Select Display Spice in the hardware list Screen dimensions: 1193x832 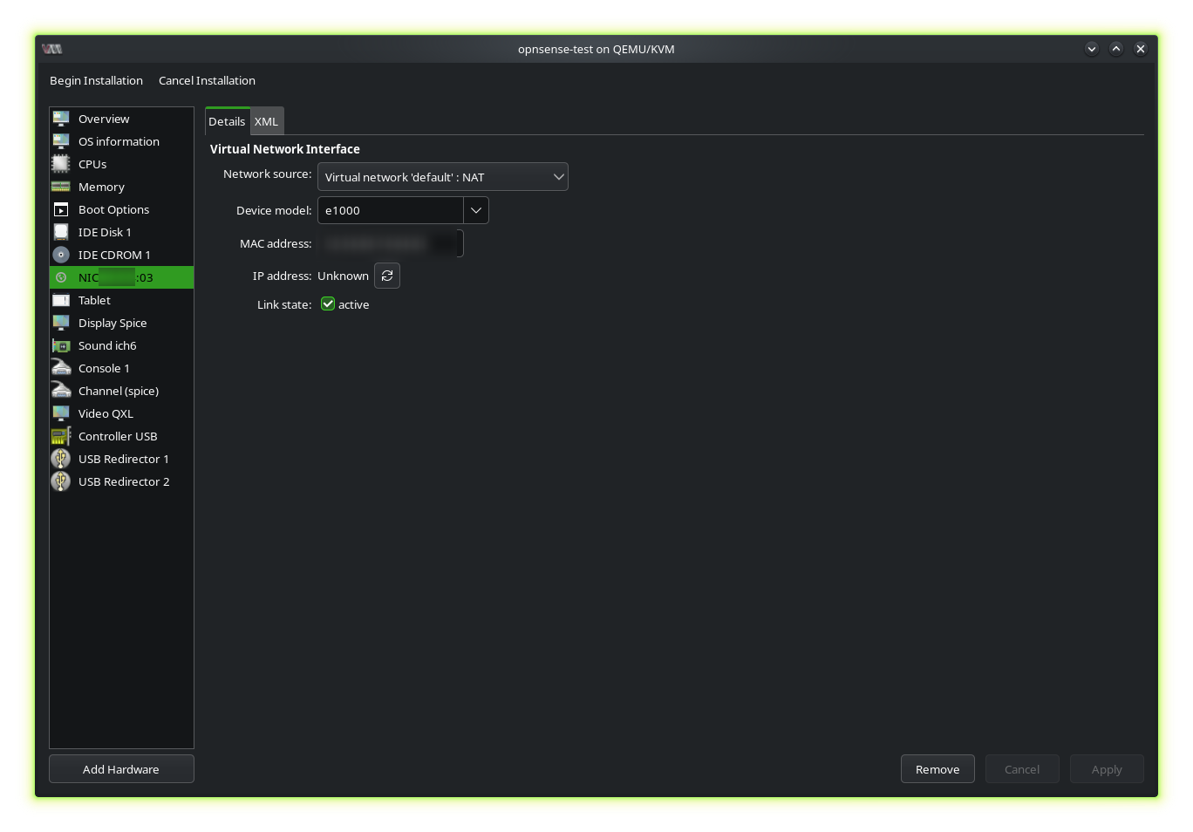click(x=112, y=323)
